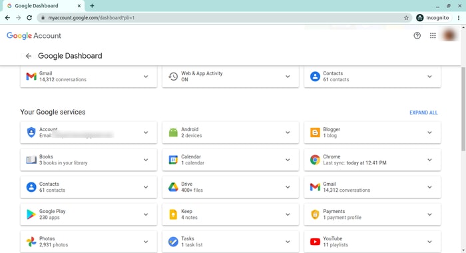Click the Google Play icon

point(31,214)
